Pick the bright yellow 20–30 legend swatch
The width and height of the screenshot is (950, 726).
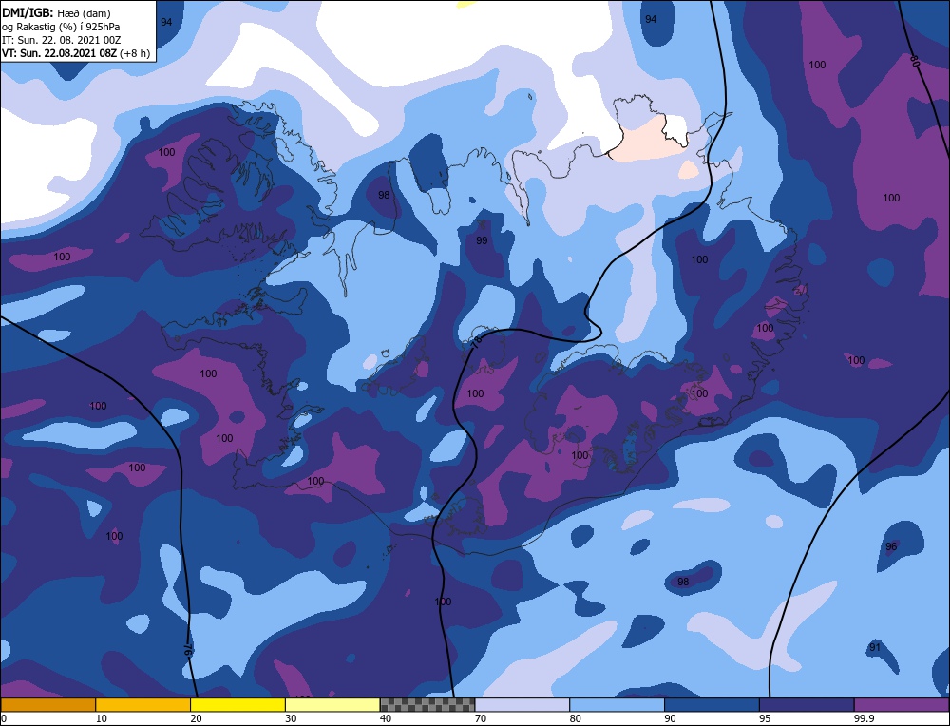(237, 704)
